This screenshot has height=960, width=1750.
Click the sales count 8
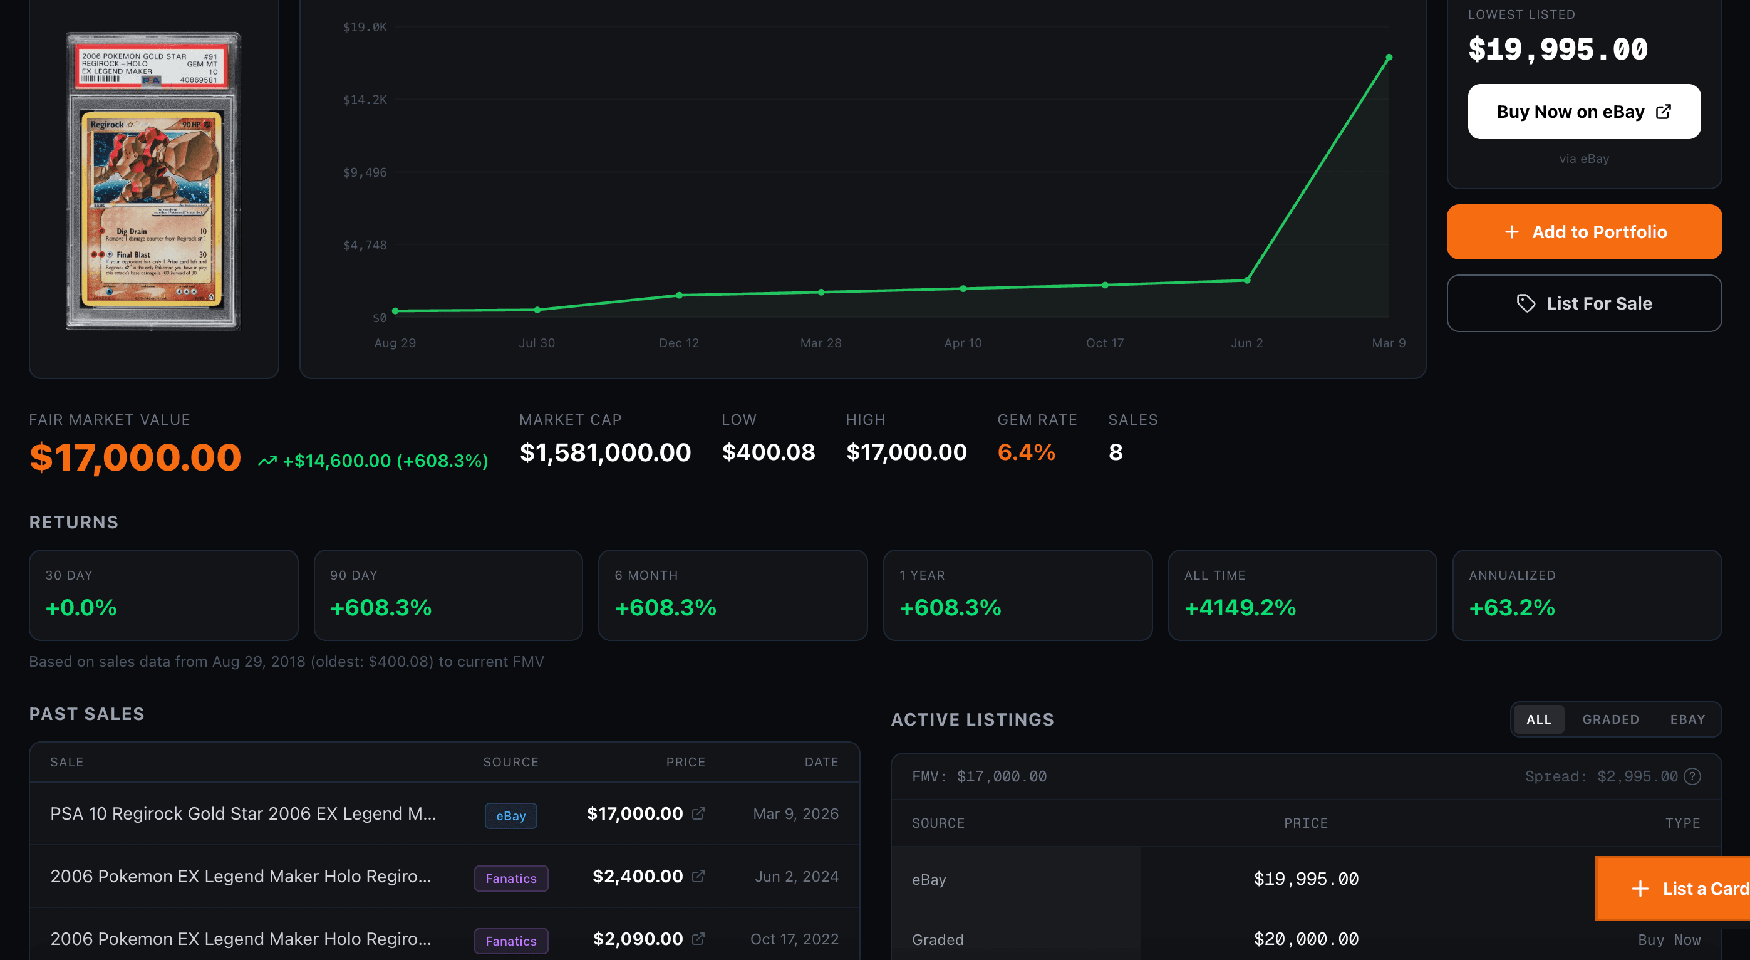1116,452
